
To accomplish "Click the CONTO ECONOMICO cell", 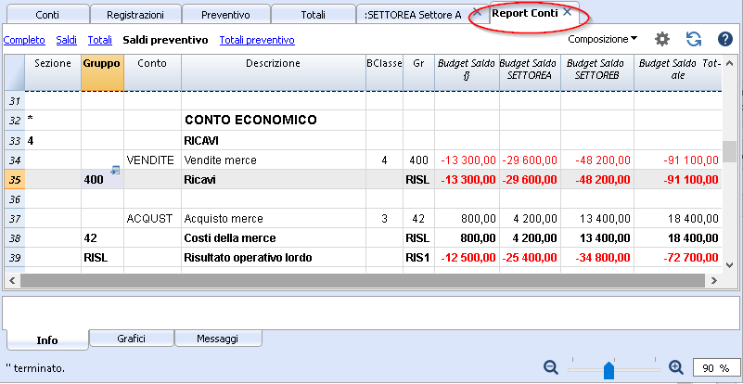I will click(x=274, y=121).
